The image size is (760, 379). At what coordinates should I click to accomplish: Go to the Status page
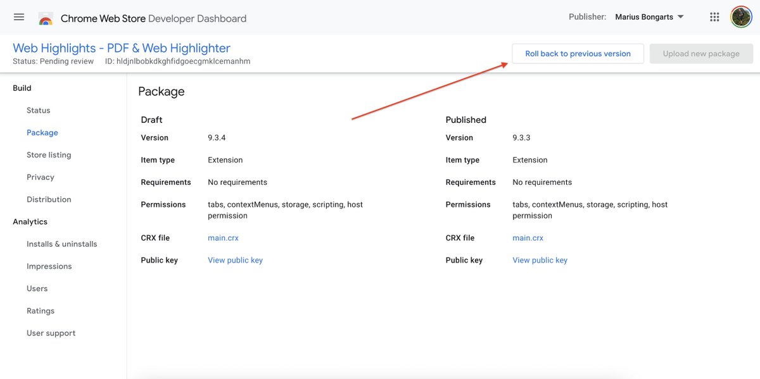38,110
